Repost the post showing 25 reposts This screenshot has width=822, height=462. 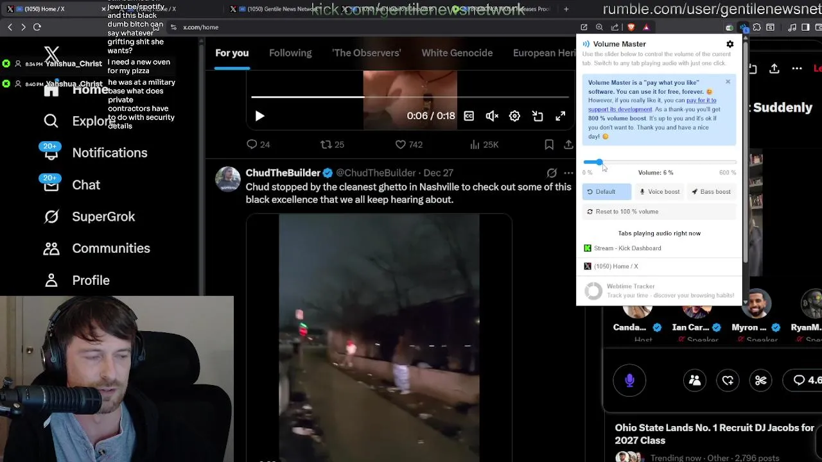[332, 144]
